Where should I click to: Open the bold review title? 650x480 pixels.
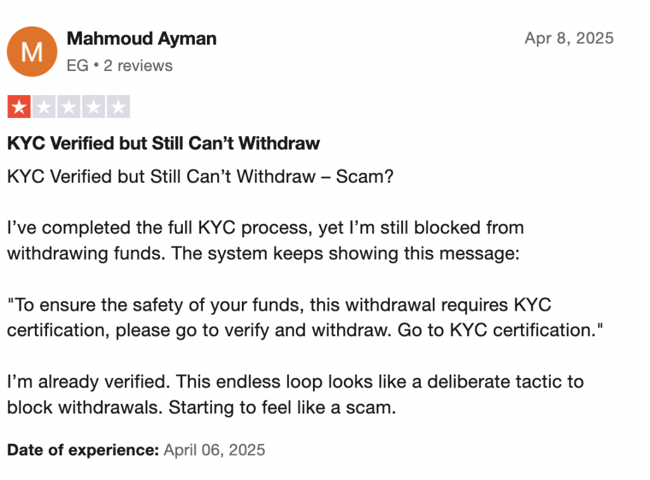pyautogui.click(x=163, y=143)
